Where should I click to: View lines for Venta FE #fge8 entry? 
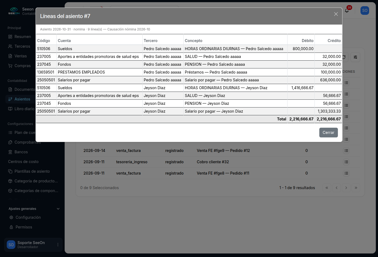pyautogui.click(x=346, y=173)
